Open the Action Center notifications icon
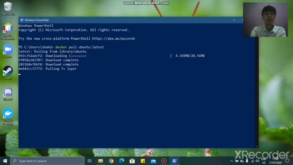This screenshot has width=293, height=165. [287, 161]
